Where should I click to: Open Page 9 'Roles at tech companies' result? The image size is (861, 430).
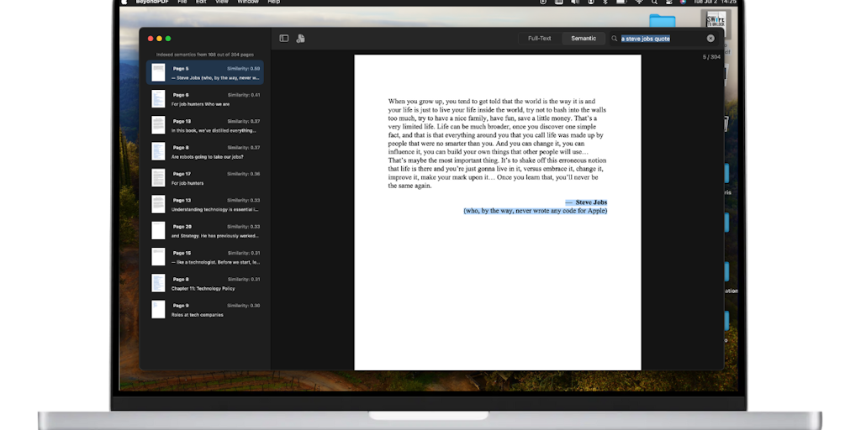205,310
